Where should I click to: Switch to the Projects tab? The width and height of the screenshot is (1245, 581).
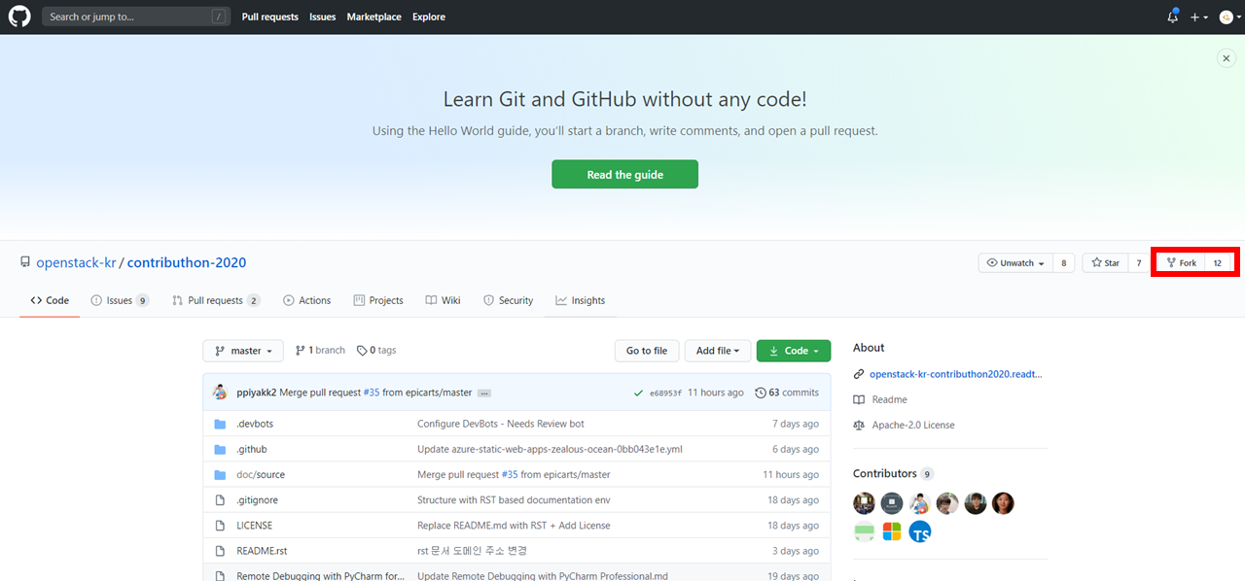pos(378,300)
